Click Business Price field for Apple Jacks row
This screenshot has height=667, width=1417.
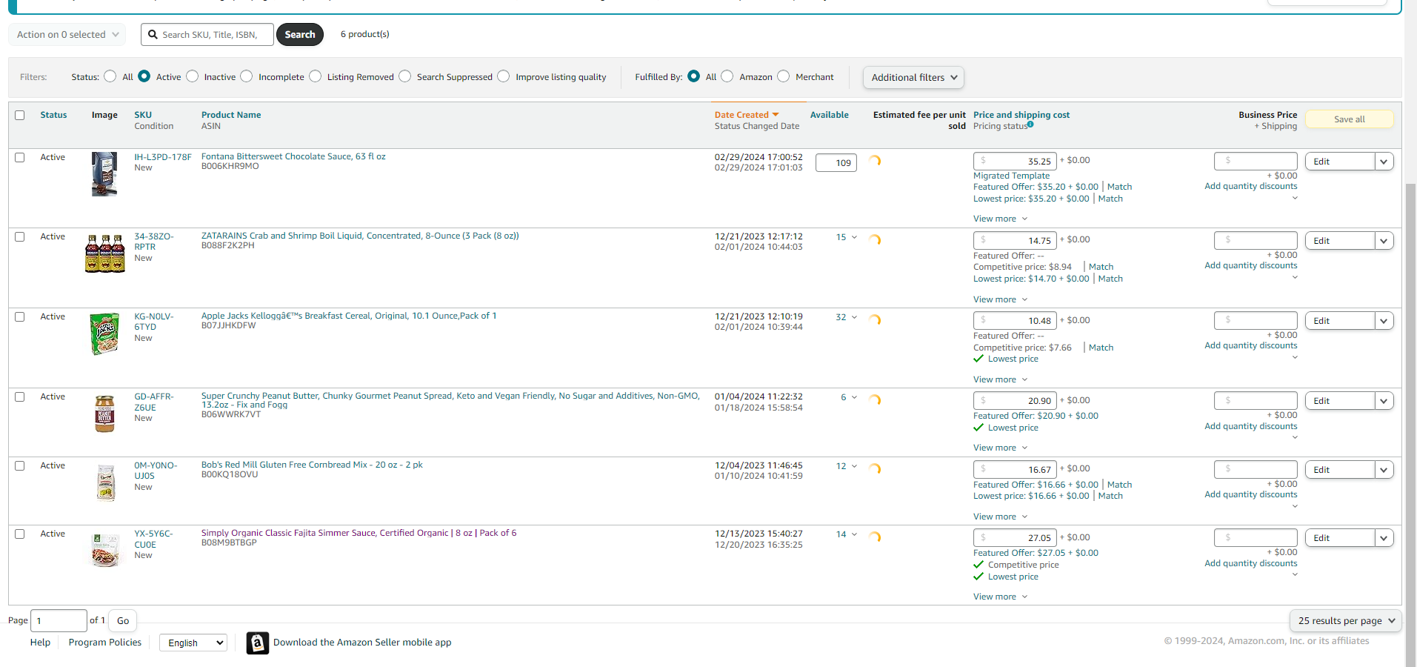point(1256,320)
